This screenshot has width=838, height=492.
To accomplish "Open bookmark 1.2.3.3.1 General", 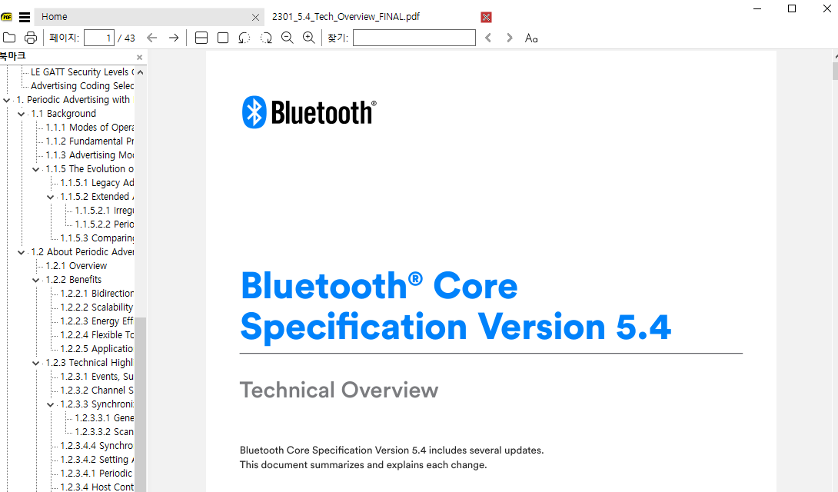I will (105, 417).
